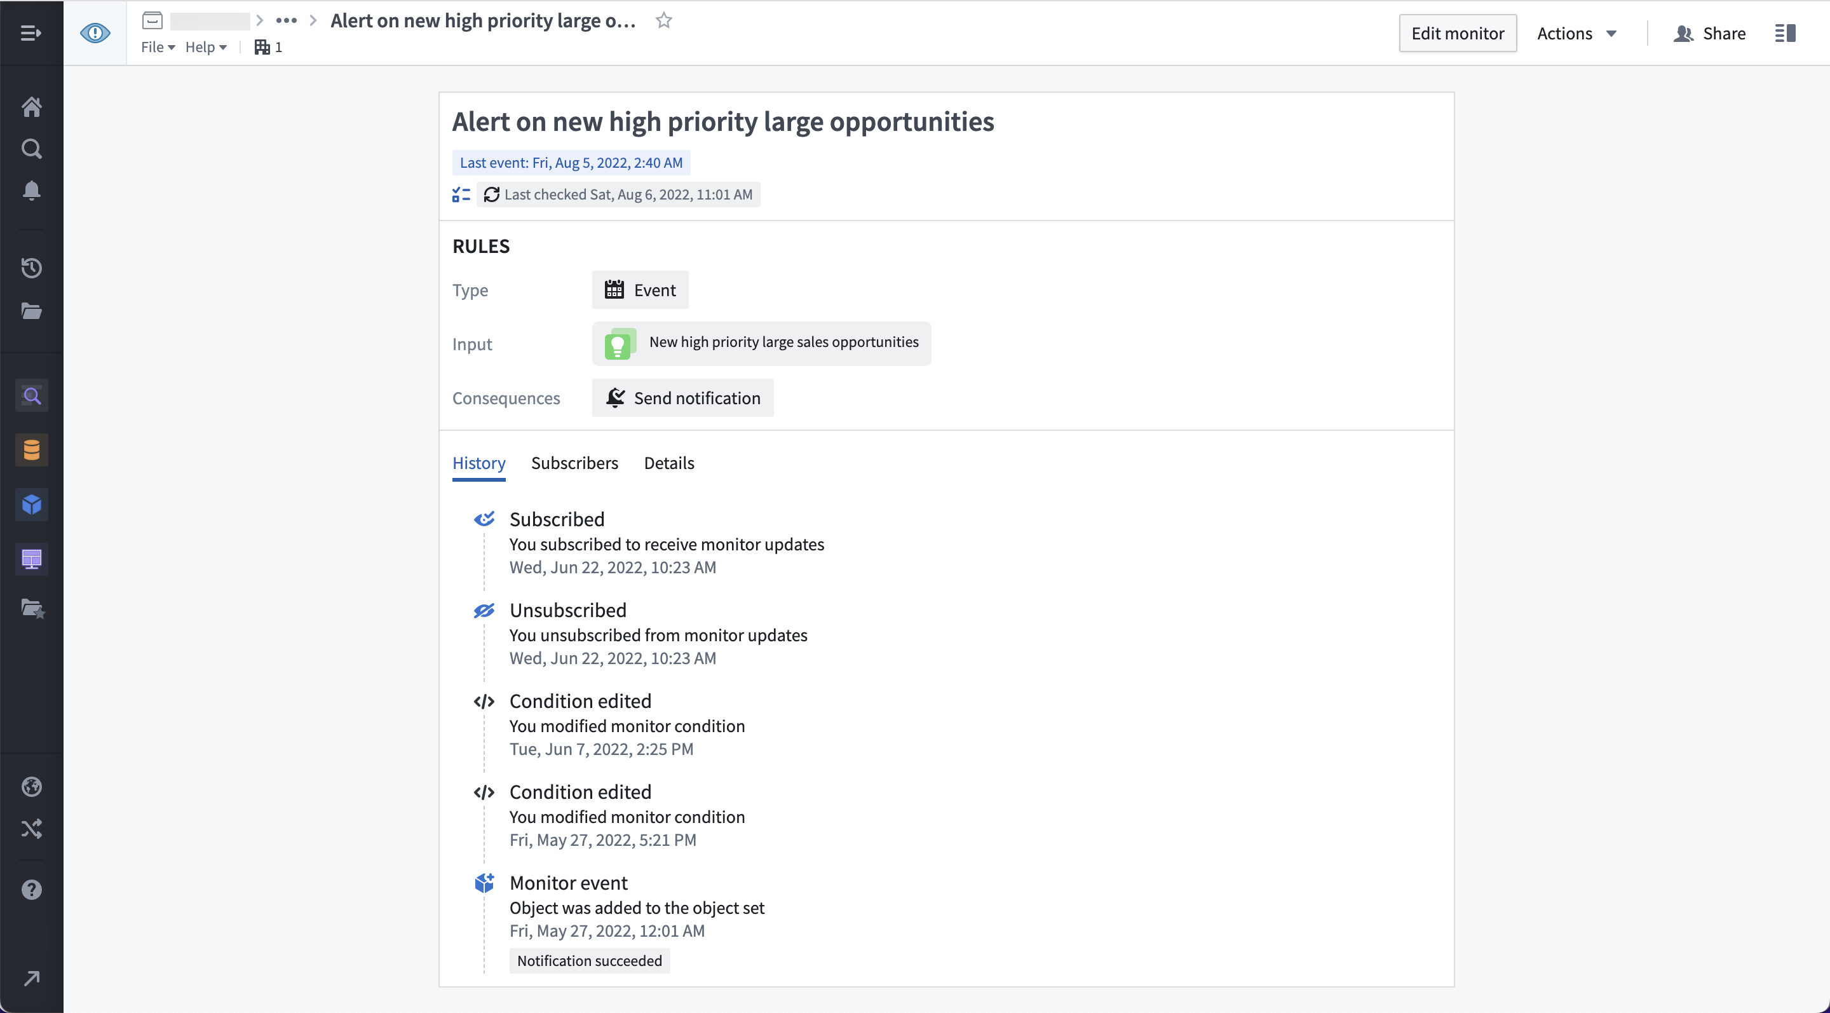
Task: Click the help question mark icon
Action: point(31,890)
